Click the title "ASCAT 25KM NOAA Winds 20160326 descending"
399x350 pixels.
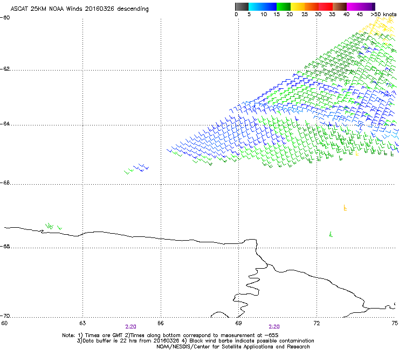[x=79, y=9]
